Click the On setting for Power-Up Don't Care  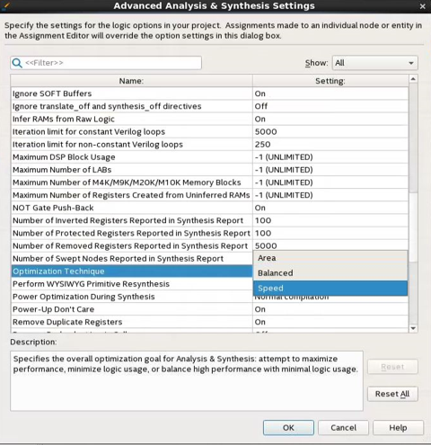(x=330, y=309)
